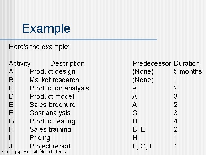Click the 'F, G, I' predecessor value
Viewport: 206px width, 155px height.
tap(142, 146)
